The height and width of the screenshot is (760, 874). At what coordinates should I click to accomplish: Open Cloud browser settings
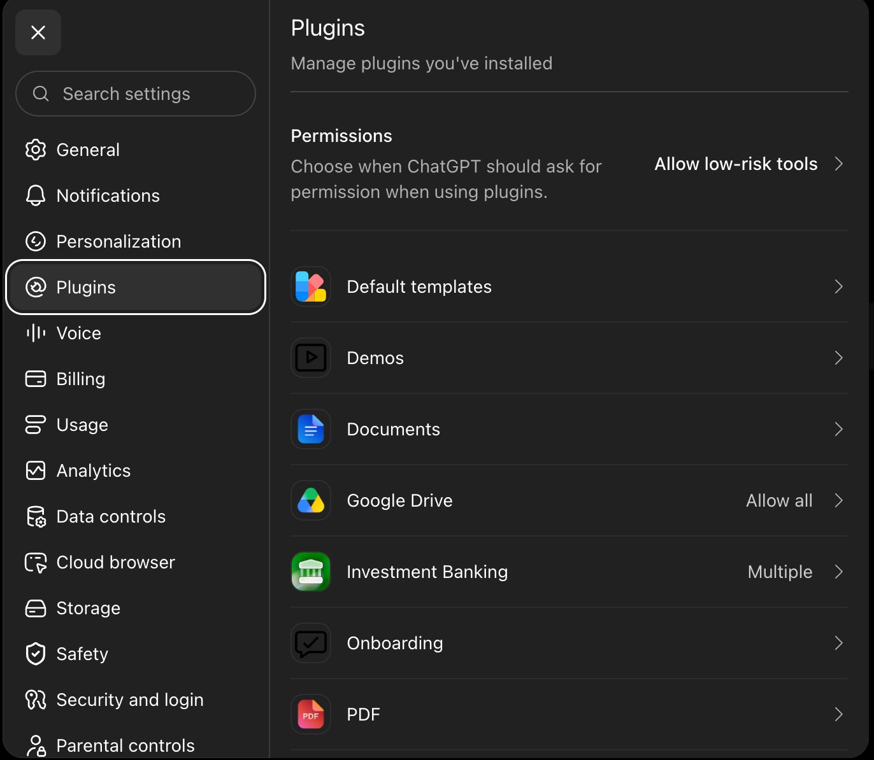coord(136,562)
